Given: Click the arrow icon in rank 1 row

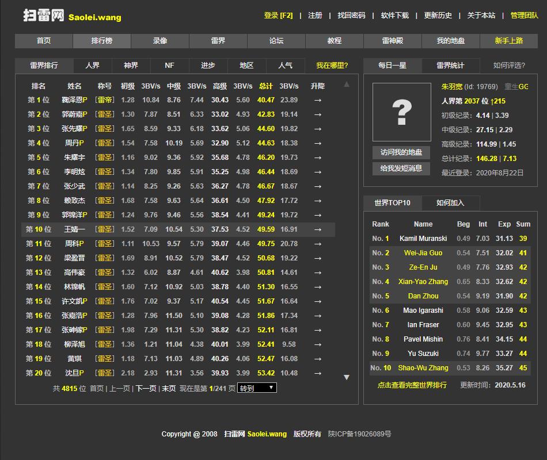Looking at the screenshot, I should pos(317,100).
